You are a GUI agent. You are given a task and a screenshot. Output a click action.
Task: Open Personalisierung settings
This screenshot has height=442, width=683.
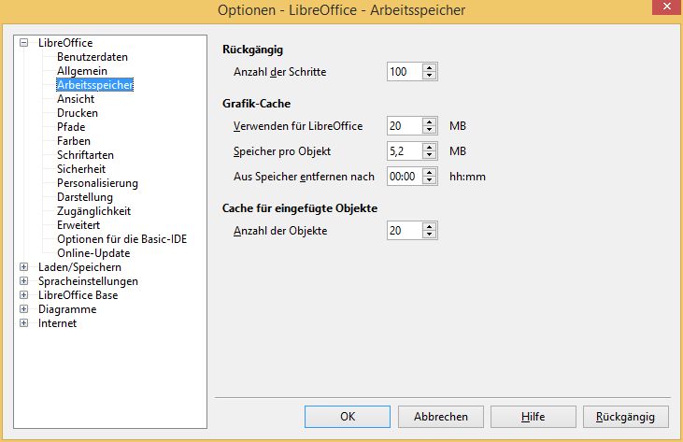coord(97,183)
